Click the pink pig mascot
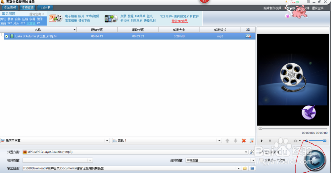Image resolution: width=331 pixels, height=173 pixels. point(300,12)
